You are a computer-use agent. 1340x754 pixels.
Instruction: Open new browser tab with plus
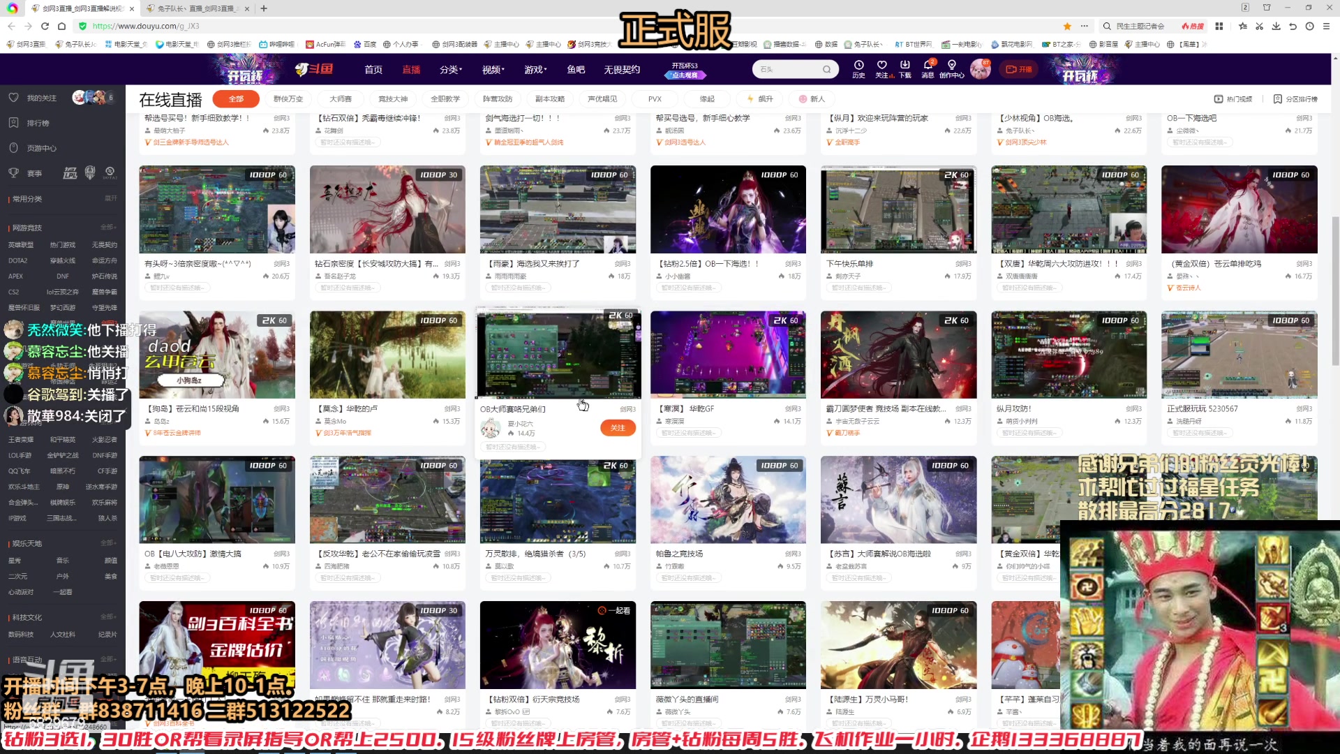click(264, 8)
